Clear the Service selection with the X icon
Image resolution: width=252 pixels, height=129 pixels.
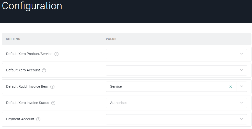tap(231, 87)
